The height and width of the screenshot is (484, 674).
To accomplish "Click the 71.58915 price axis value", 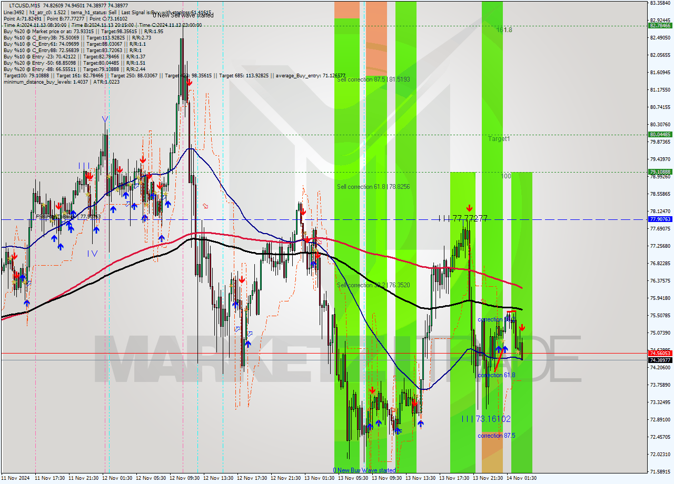I will pyautogui.click(x=660, y=471).
